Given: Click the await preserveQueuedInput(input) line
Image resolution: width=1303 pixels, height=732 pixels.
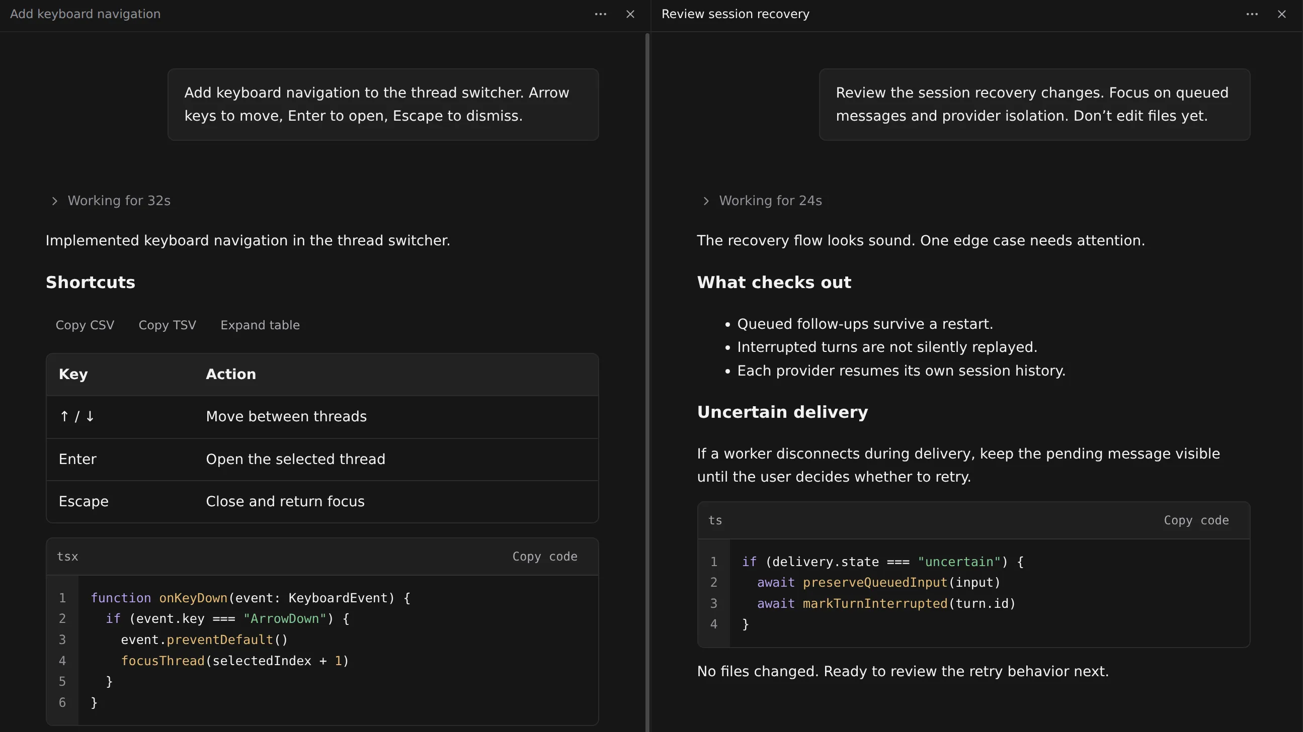Looking at the screenshot, I should pos(878,582).
